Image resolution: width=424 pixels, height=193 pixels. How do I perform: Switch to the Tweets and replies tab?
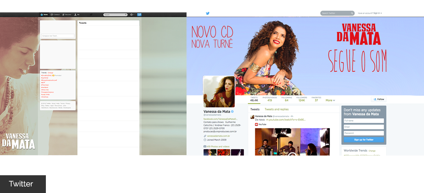point(276,109)
